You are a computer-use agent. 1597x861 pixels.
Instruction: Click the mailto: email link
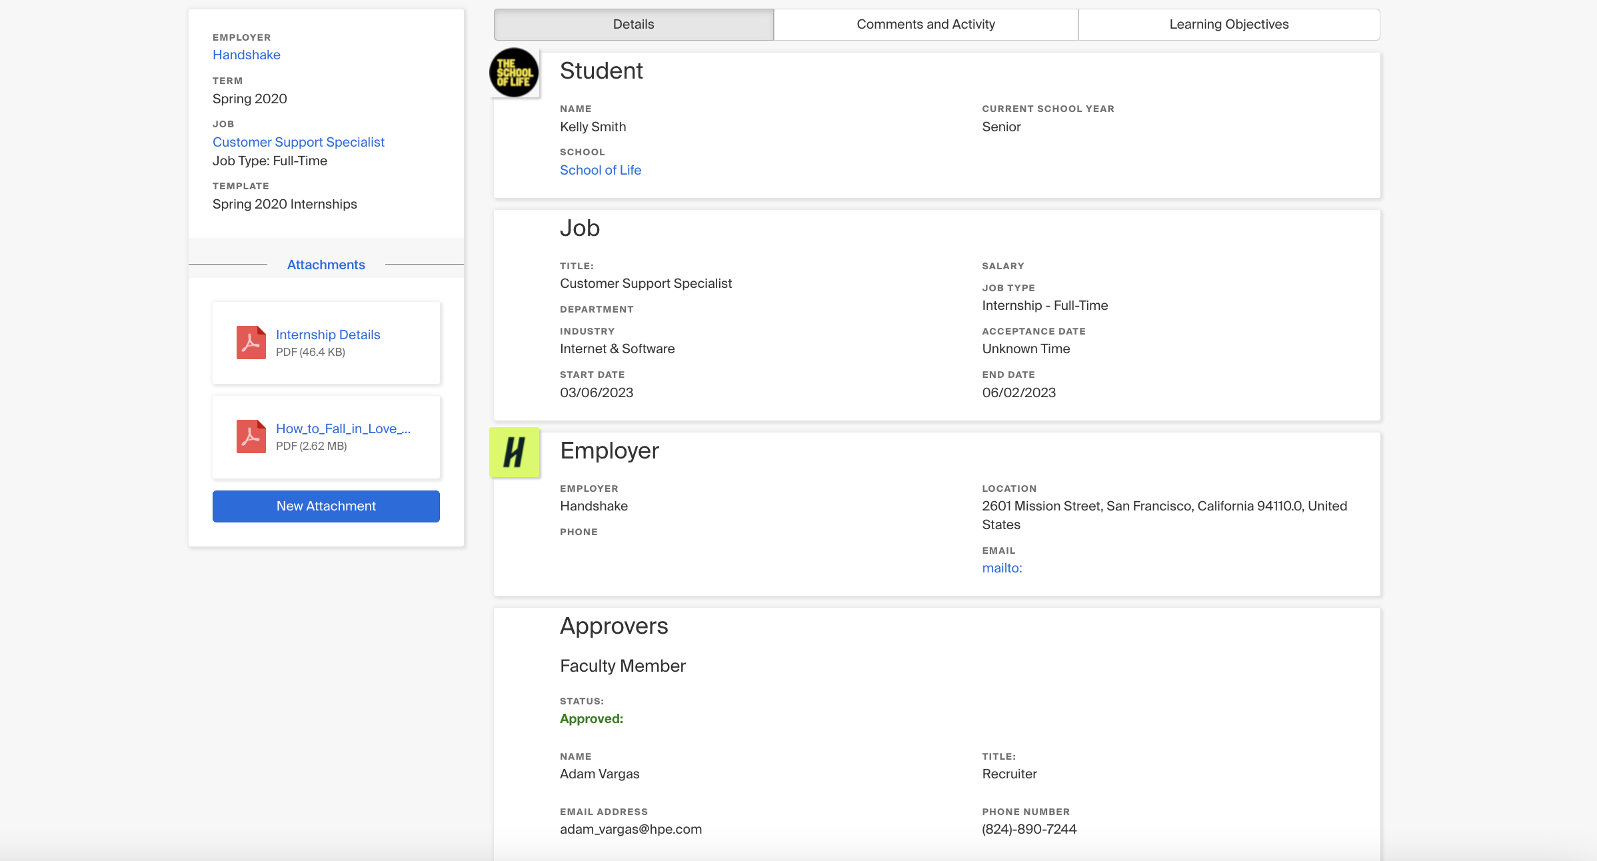[x=1002, y=568]
